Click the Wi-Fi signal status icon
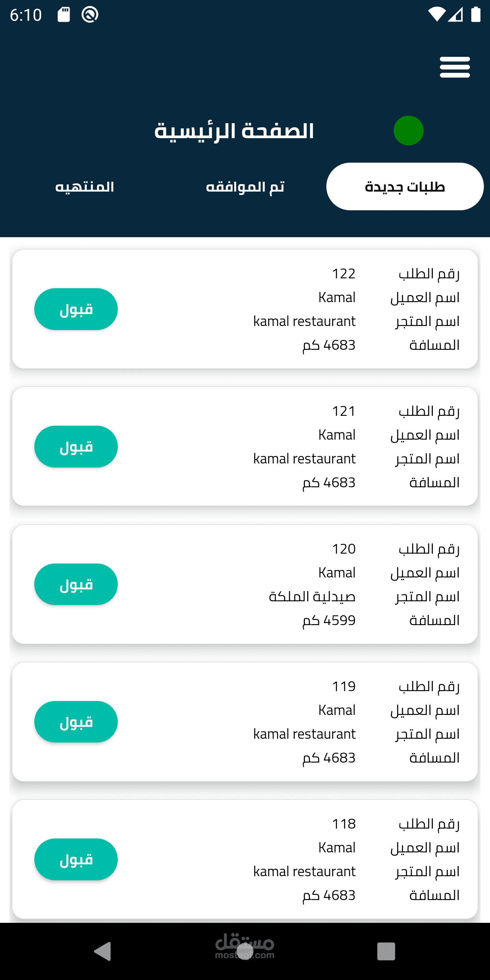This screenshot has height=980, width=490. (436, 15)
